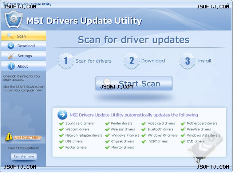233x173 pixels.
Task: Click the 'Motherboard drivers' text
Action: click(x=202, y=123)
